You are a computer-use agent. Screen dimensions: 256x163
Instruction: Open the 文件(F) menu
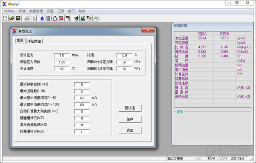point(9,11)
